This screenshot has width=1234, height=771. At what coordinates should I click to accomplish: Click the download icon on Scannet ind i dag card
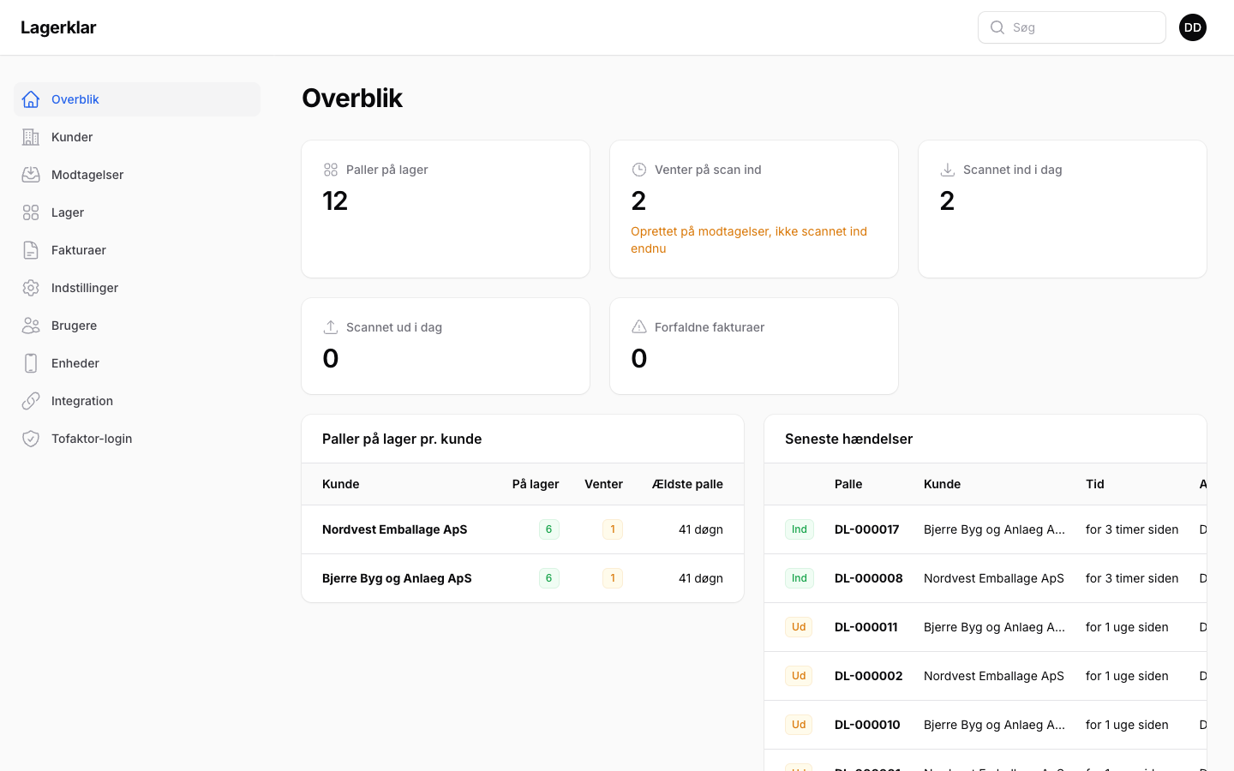pyautogui.click(x=948, y=170)
